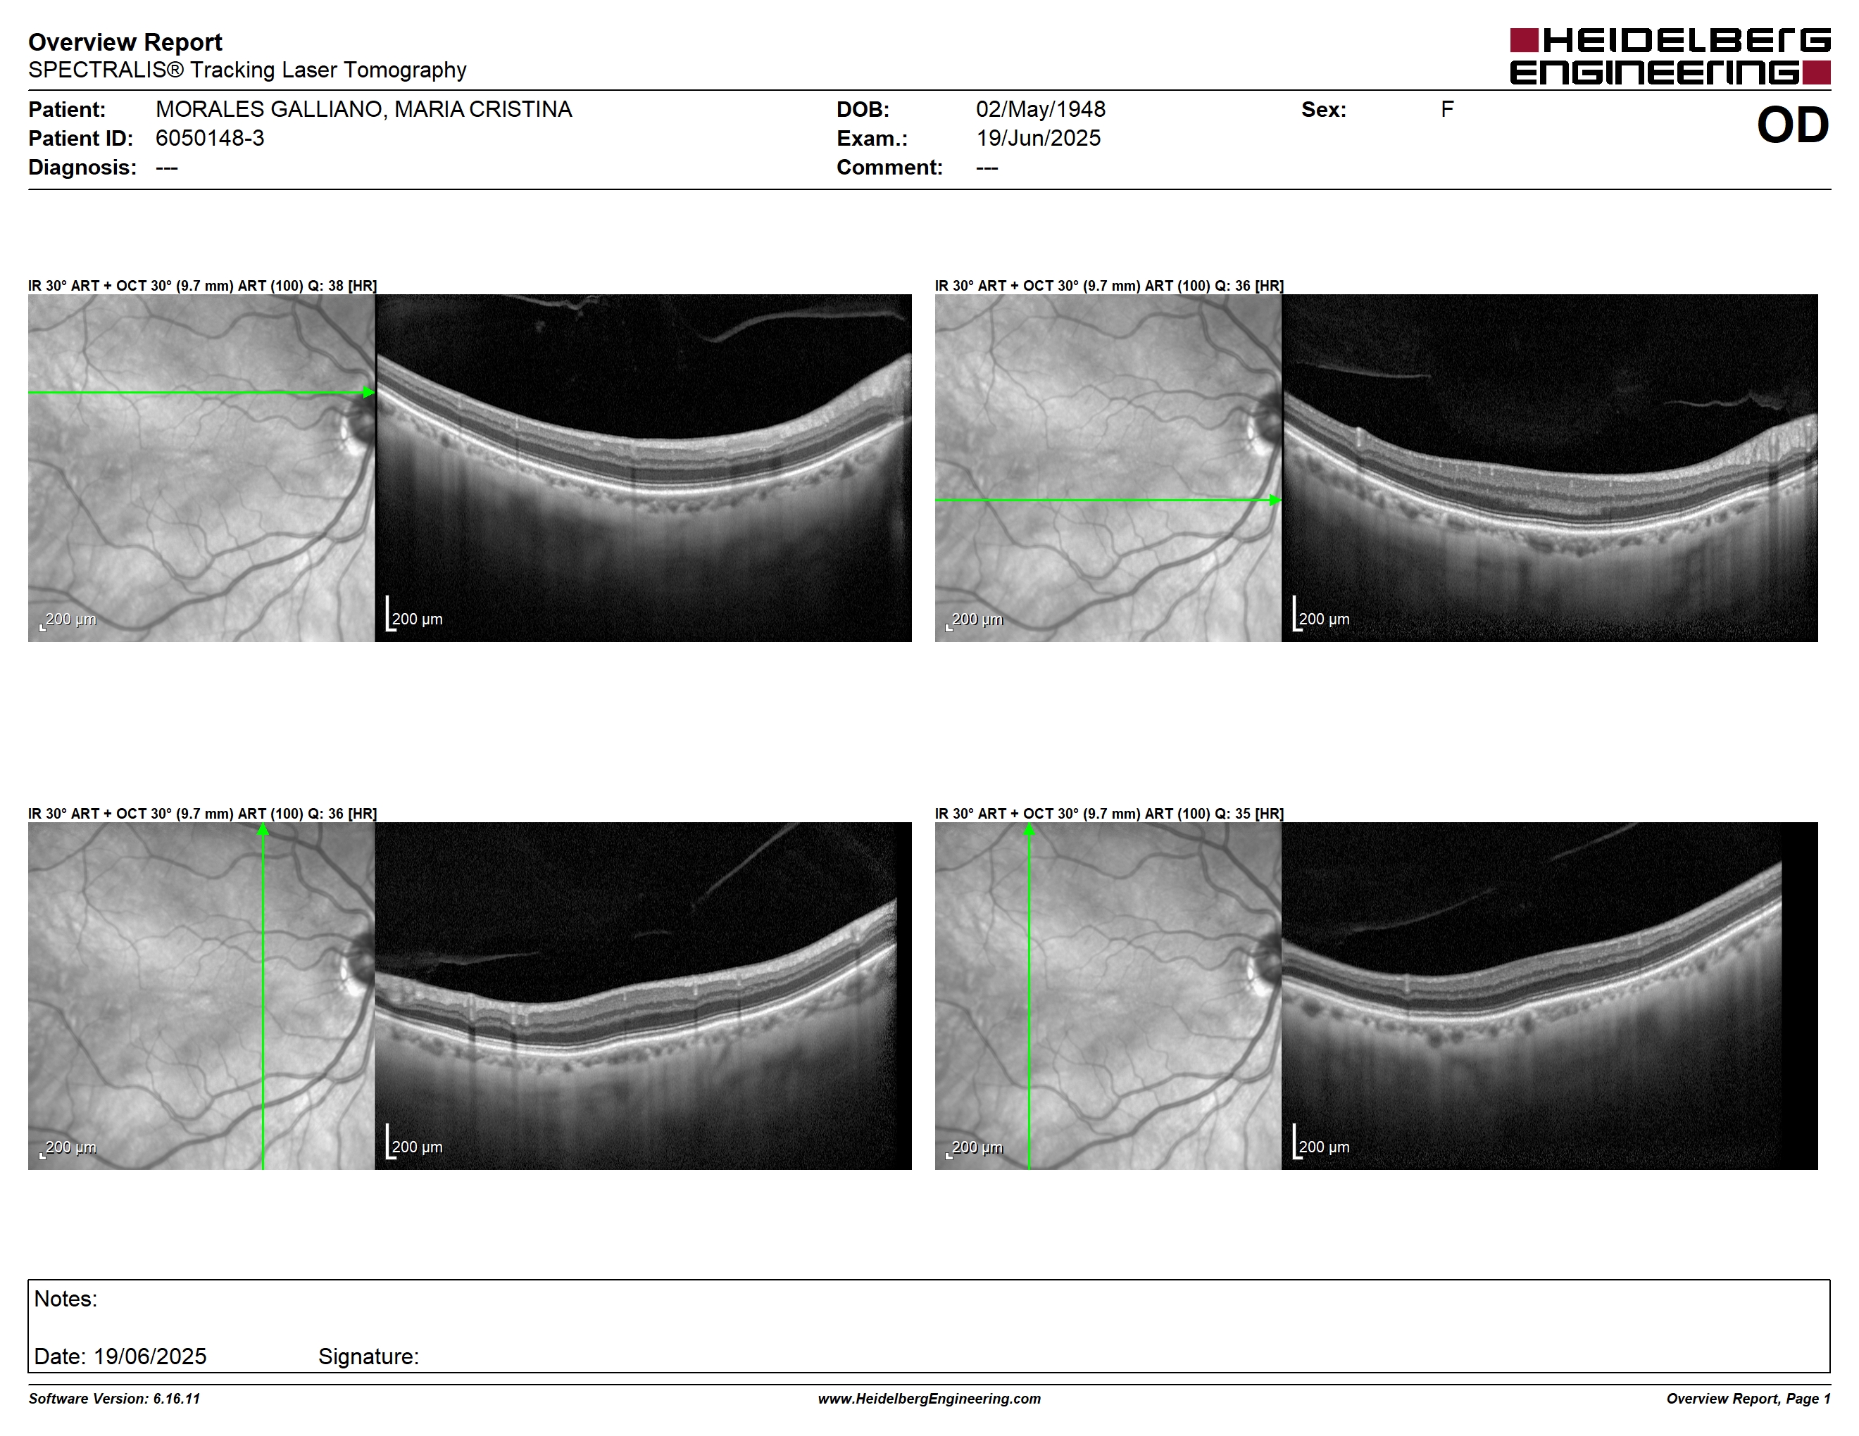Select scan caption with 'Q: 38 [HR]'
Screen dimensions: 1859x1436
point(203,286)
